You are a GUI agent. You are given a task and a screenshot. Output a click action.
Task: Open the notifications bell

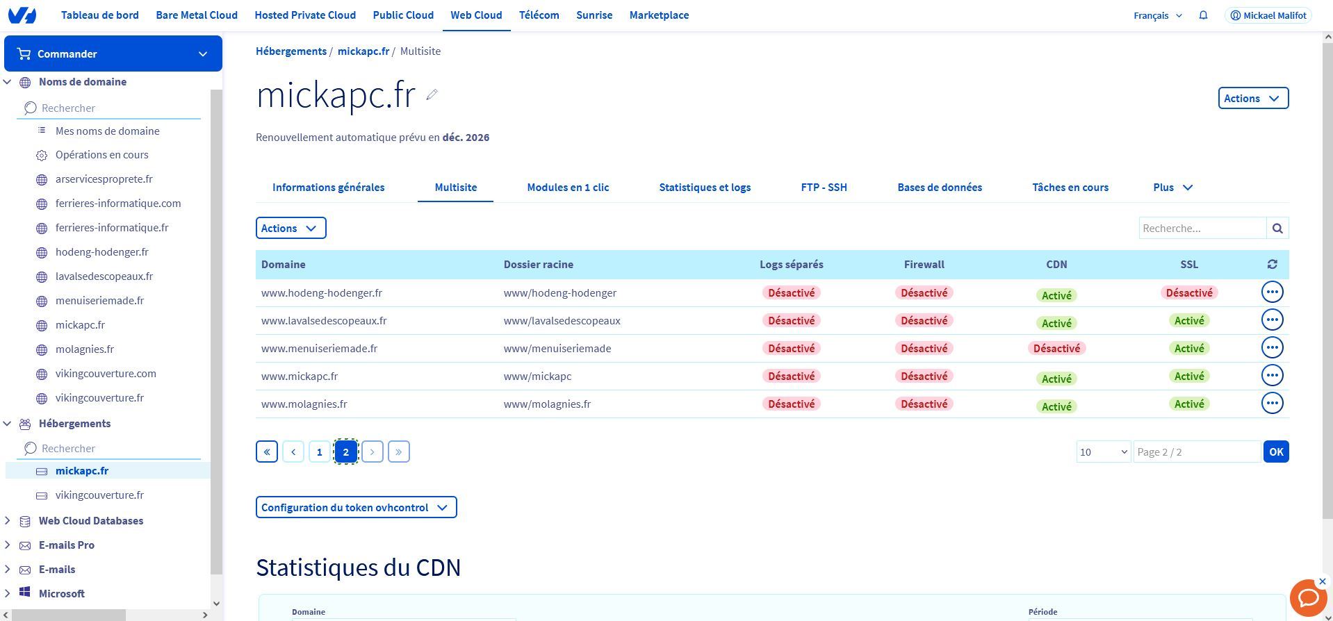(1203, 15)
